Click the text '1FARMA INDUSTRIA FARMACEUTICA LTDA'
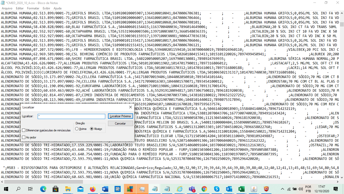The height and width of the screenshot is (194, 344). pos(116,100)
